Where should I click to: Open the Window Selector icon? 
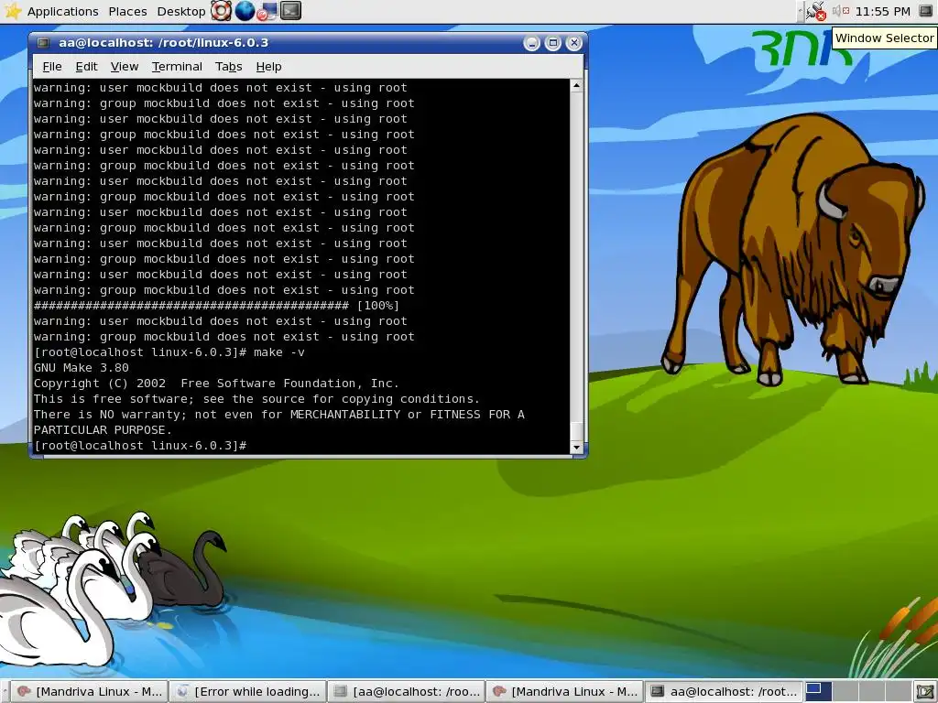[x=925, y=11]
